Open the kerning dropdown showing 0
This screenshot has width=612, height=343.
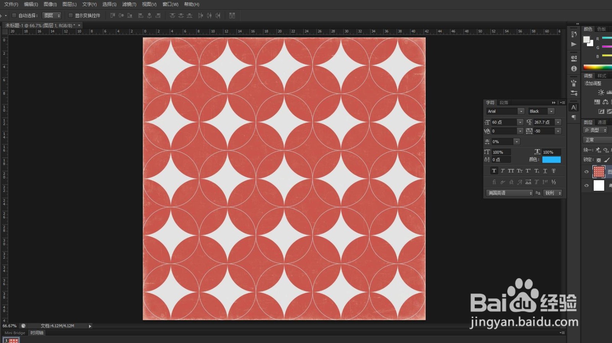[520, 131]
